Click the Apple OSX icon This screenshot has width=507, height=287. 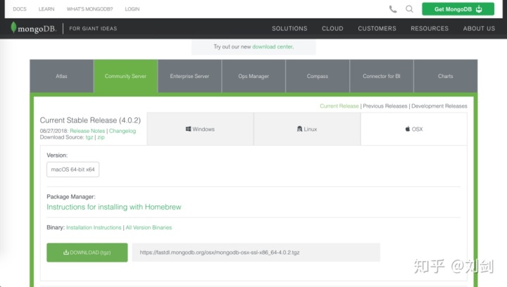pyautogui.click(x=408, y=129)
